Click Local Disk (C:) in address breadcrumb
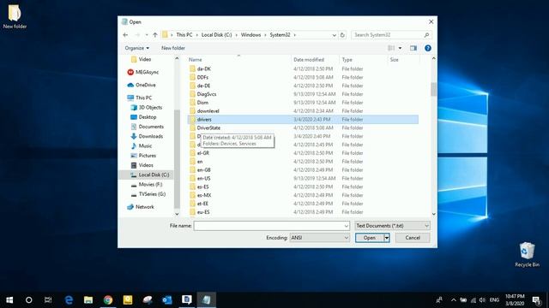Screen dimensions: 549x308 pyautogui.click(x=216, y=35)
